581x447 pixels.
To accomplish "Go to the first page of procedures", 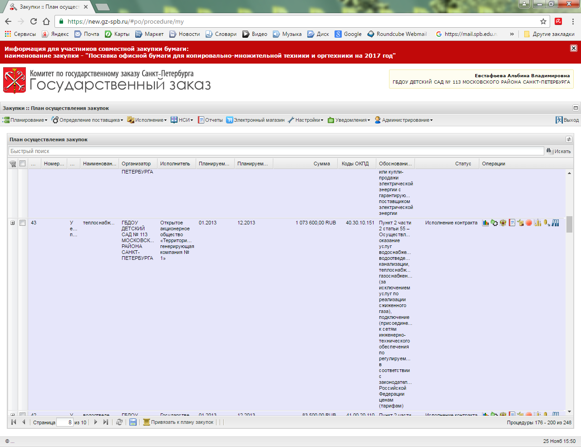I will tap(14, 422).
